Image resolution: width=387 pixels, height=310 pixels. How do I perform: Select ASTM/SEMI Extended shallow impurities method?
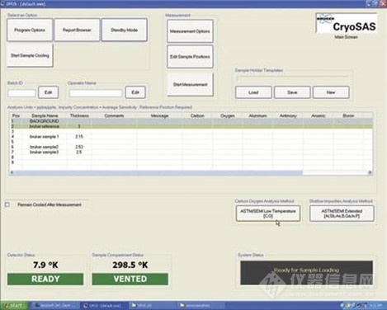[342, 214]
